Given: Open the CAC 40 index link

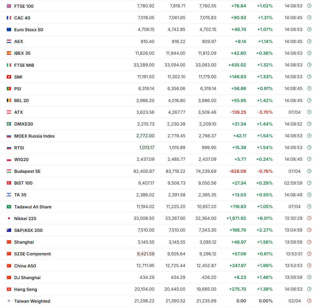Looking at the screenshot, I should (22, 18).
